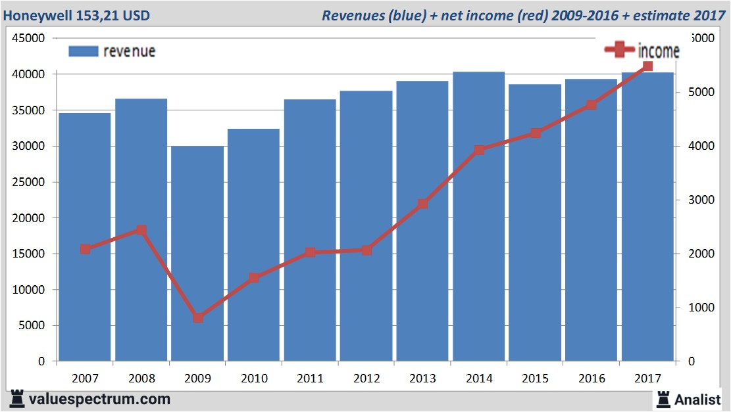Select the "Honeywell 153,21 USD" title
Viewport: 731px width, 412px height.
(76, 15)
